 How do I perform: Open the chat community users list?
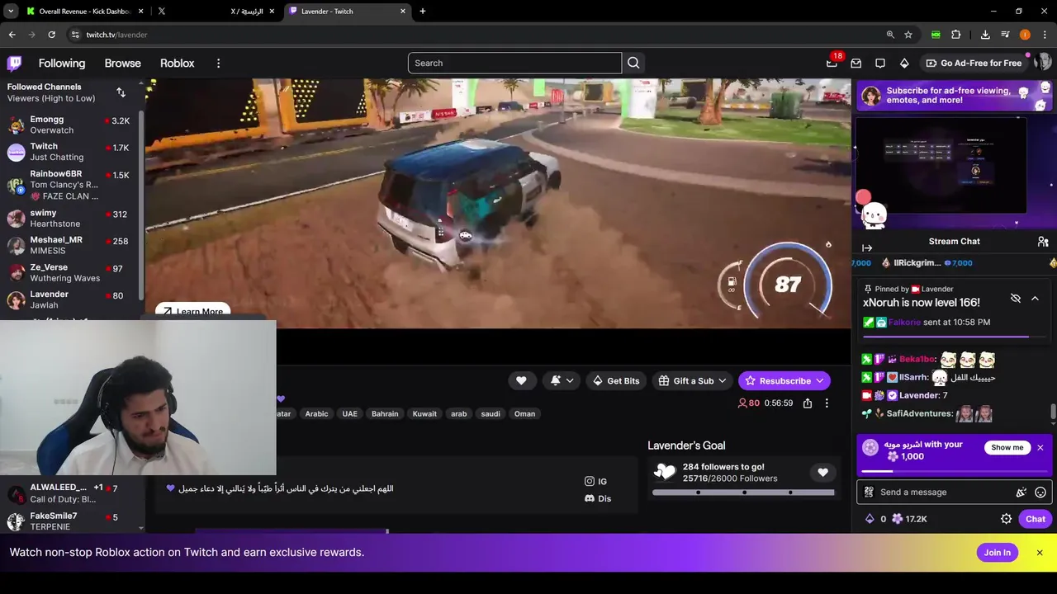click(1043, 242)
